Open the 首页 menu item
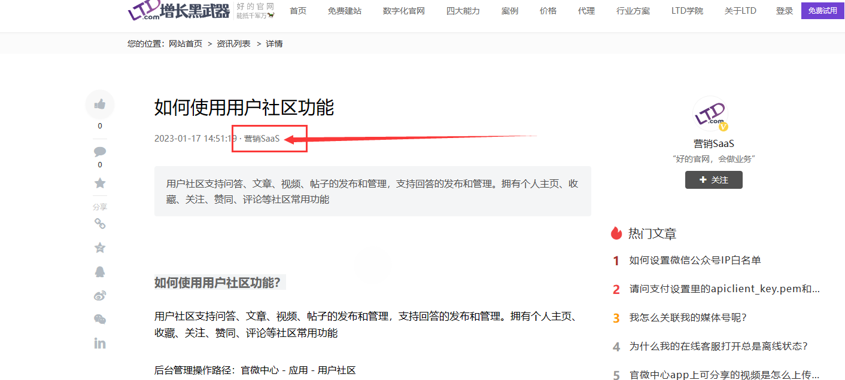The image size is (845, 380). coord(298,11)
